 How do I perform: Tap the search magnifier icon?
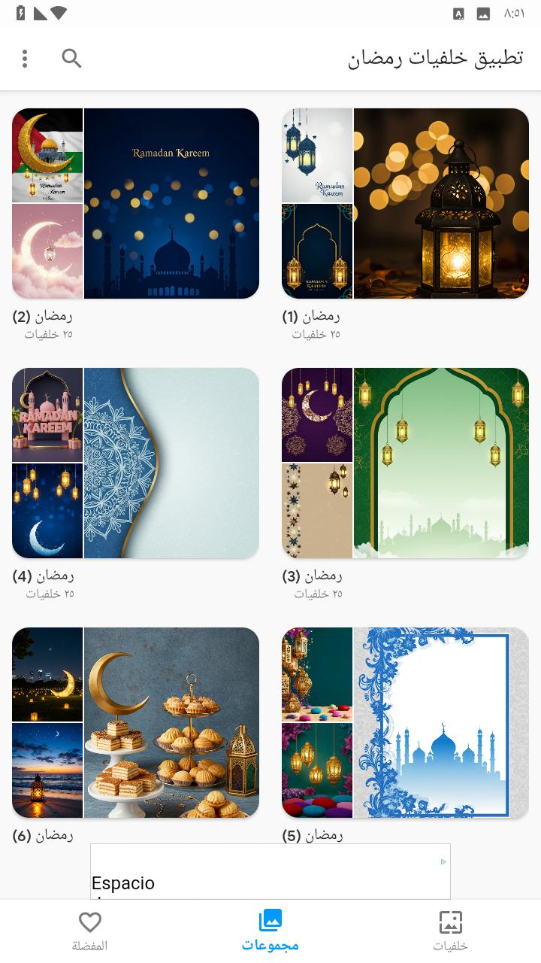(71, 59)
